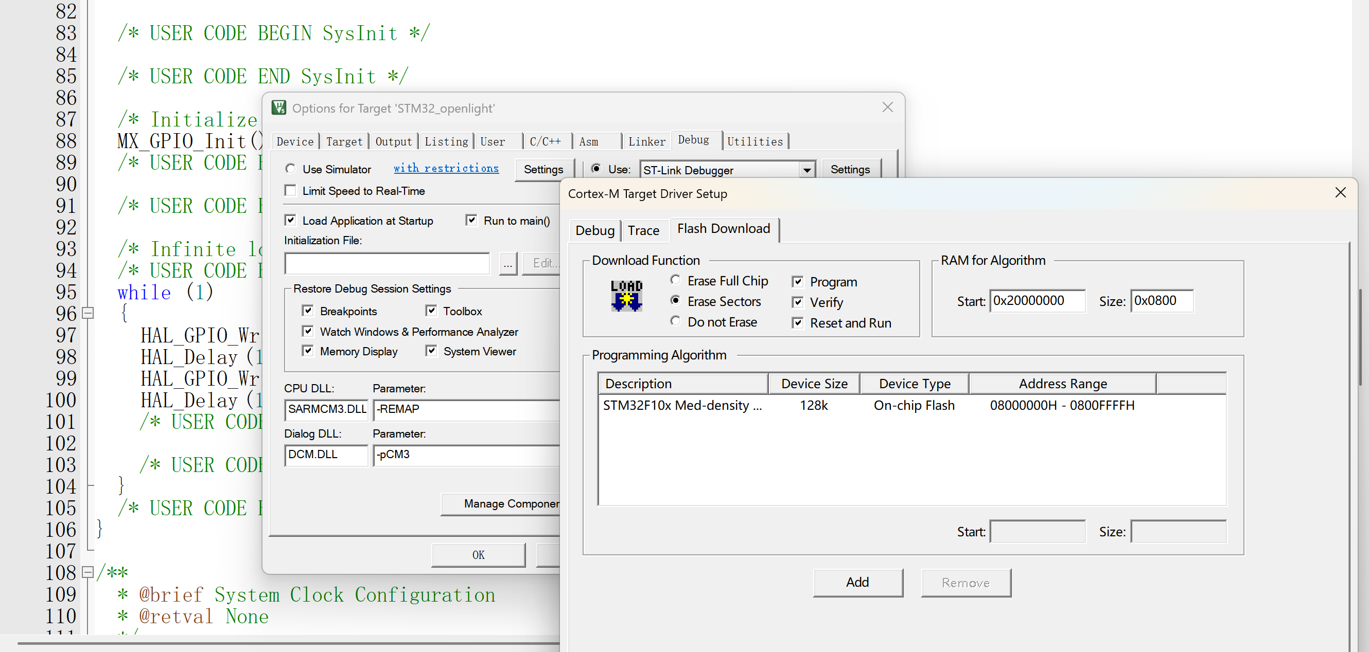Switch to the Utilities tab
The image size is (1369, 652).
point(755,142)
